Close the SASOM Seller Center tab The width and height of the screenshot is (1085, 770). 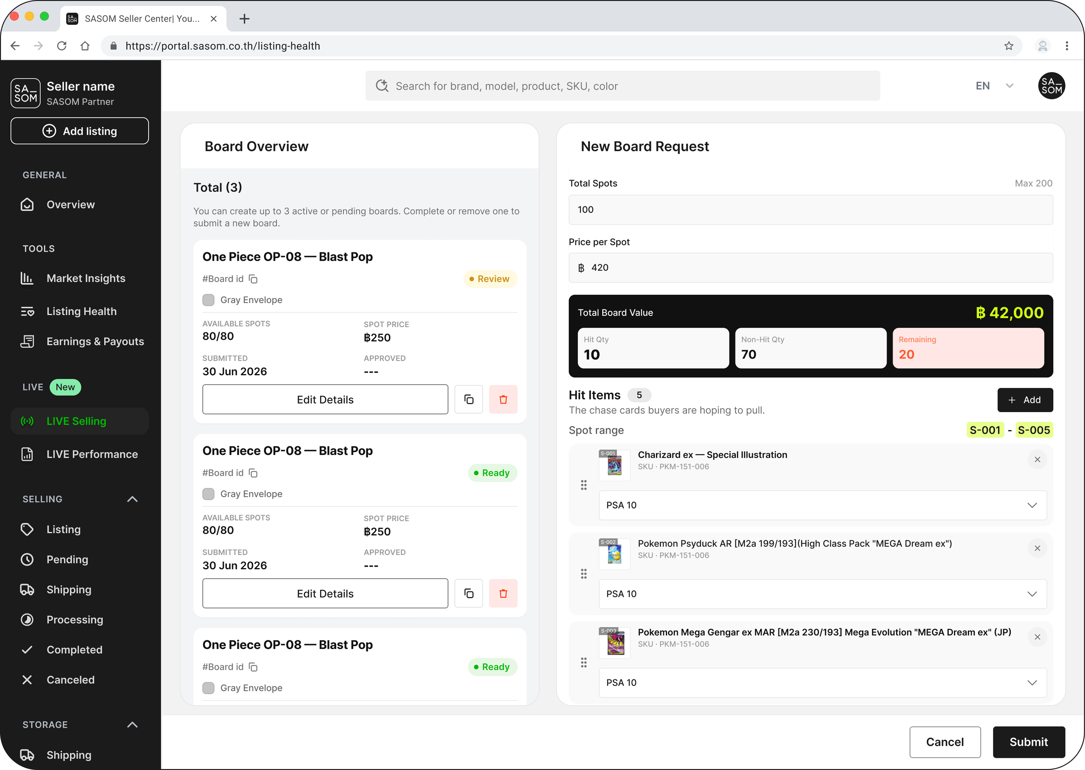coord(214,18)
